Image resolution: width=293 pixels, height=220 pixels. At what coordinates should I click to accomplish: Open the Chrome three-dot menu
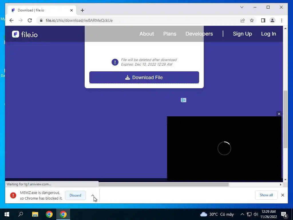click(x=282, y=20)
